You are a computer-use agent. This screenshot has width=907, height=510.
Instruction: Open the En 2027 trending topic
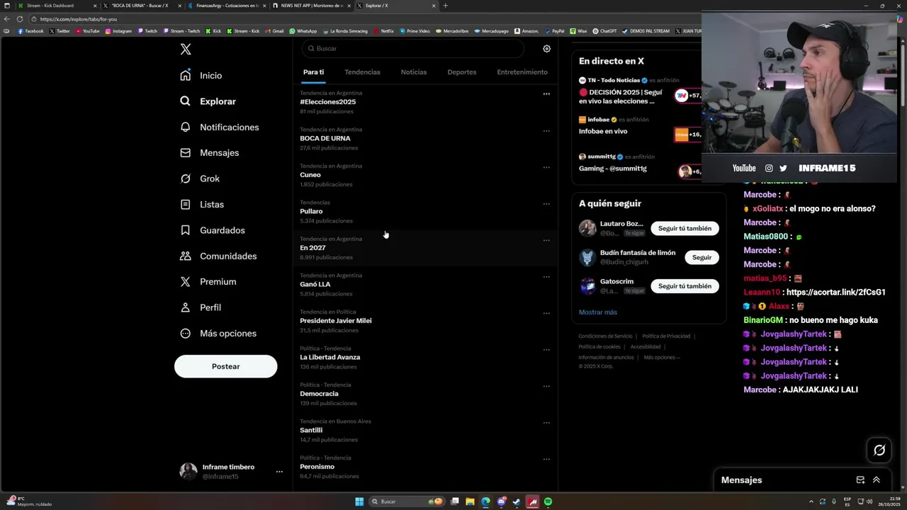coord(425,248)
